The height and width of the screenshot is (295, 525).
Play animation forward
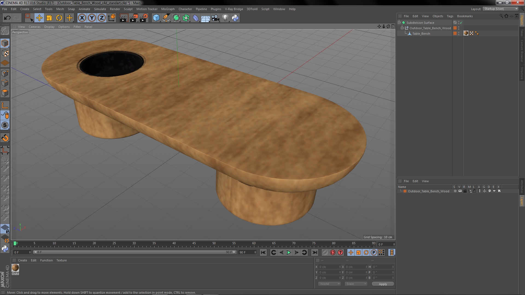(289, 253)
